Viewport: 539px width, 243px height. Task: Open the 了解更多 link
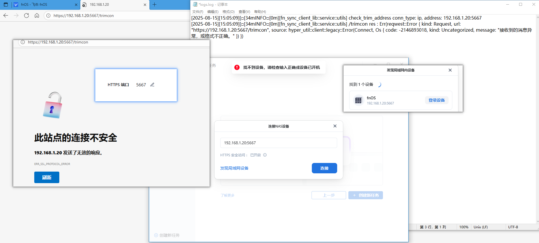point(227,195)
